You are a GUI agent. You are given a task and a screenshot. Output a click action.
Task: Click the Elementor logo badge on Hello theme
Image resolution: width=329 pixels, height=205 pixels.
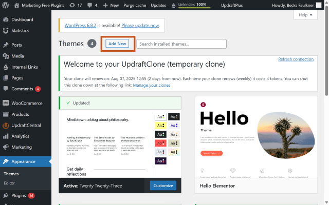[203, 105]
